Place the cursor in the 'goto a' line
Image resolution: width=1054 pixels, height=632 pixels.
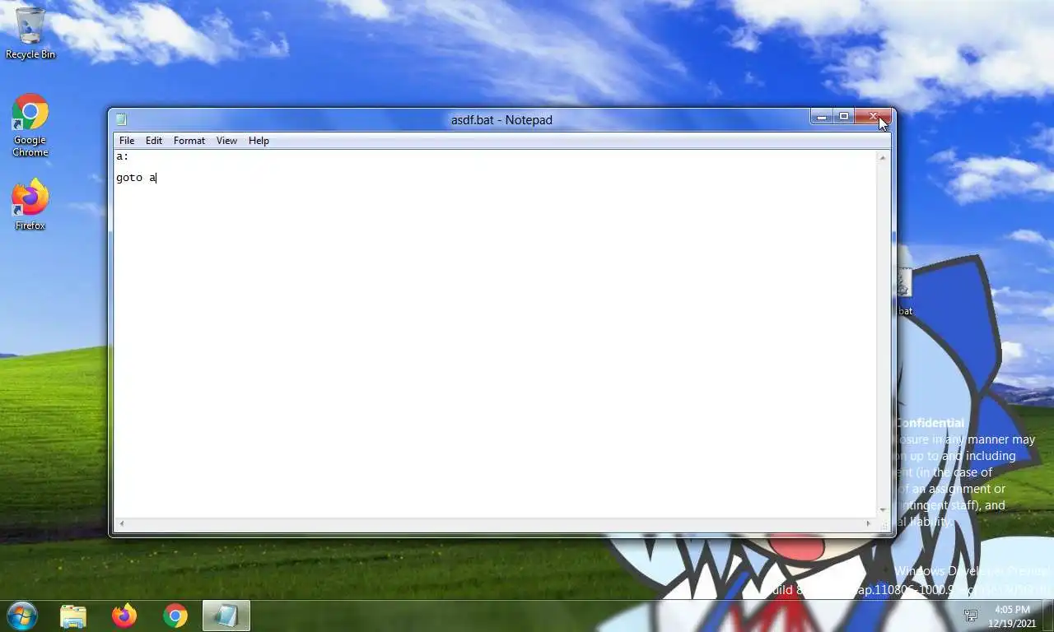pos(136,178)
